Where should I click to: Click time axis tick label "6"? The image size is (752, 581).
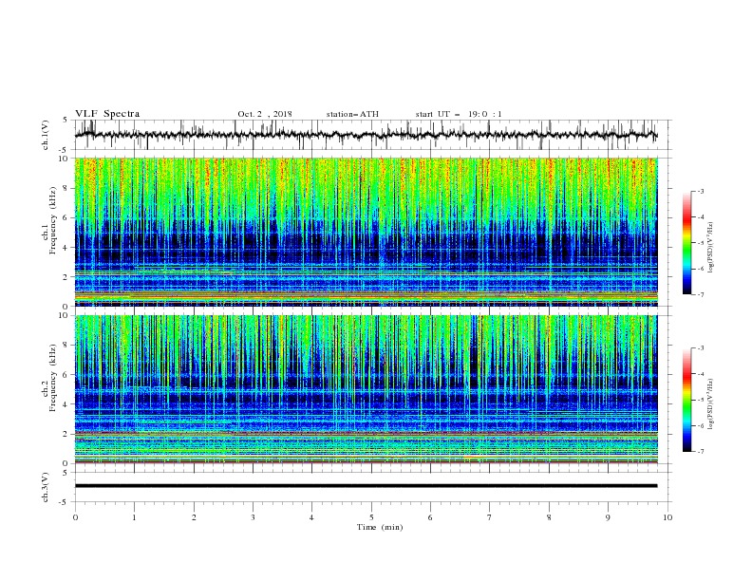click(431, 517)
